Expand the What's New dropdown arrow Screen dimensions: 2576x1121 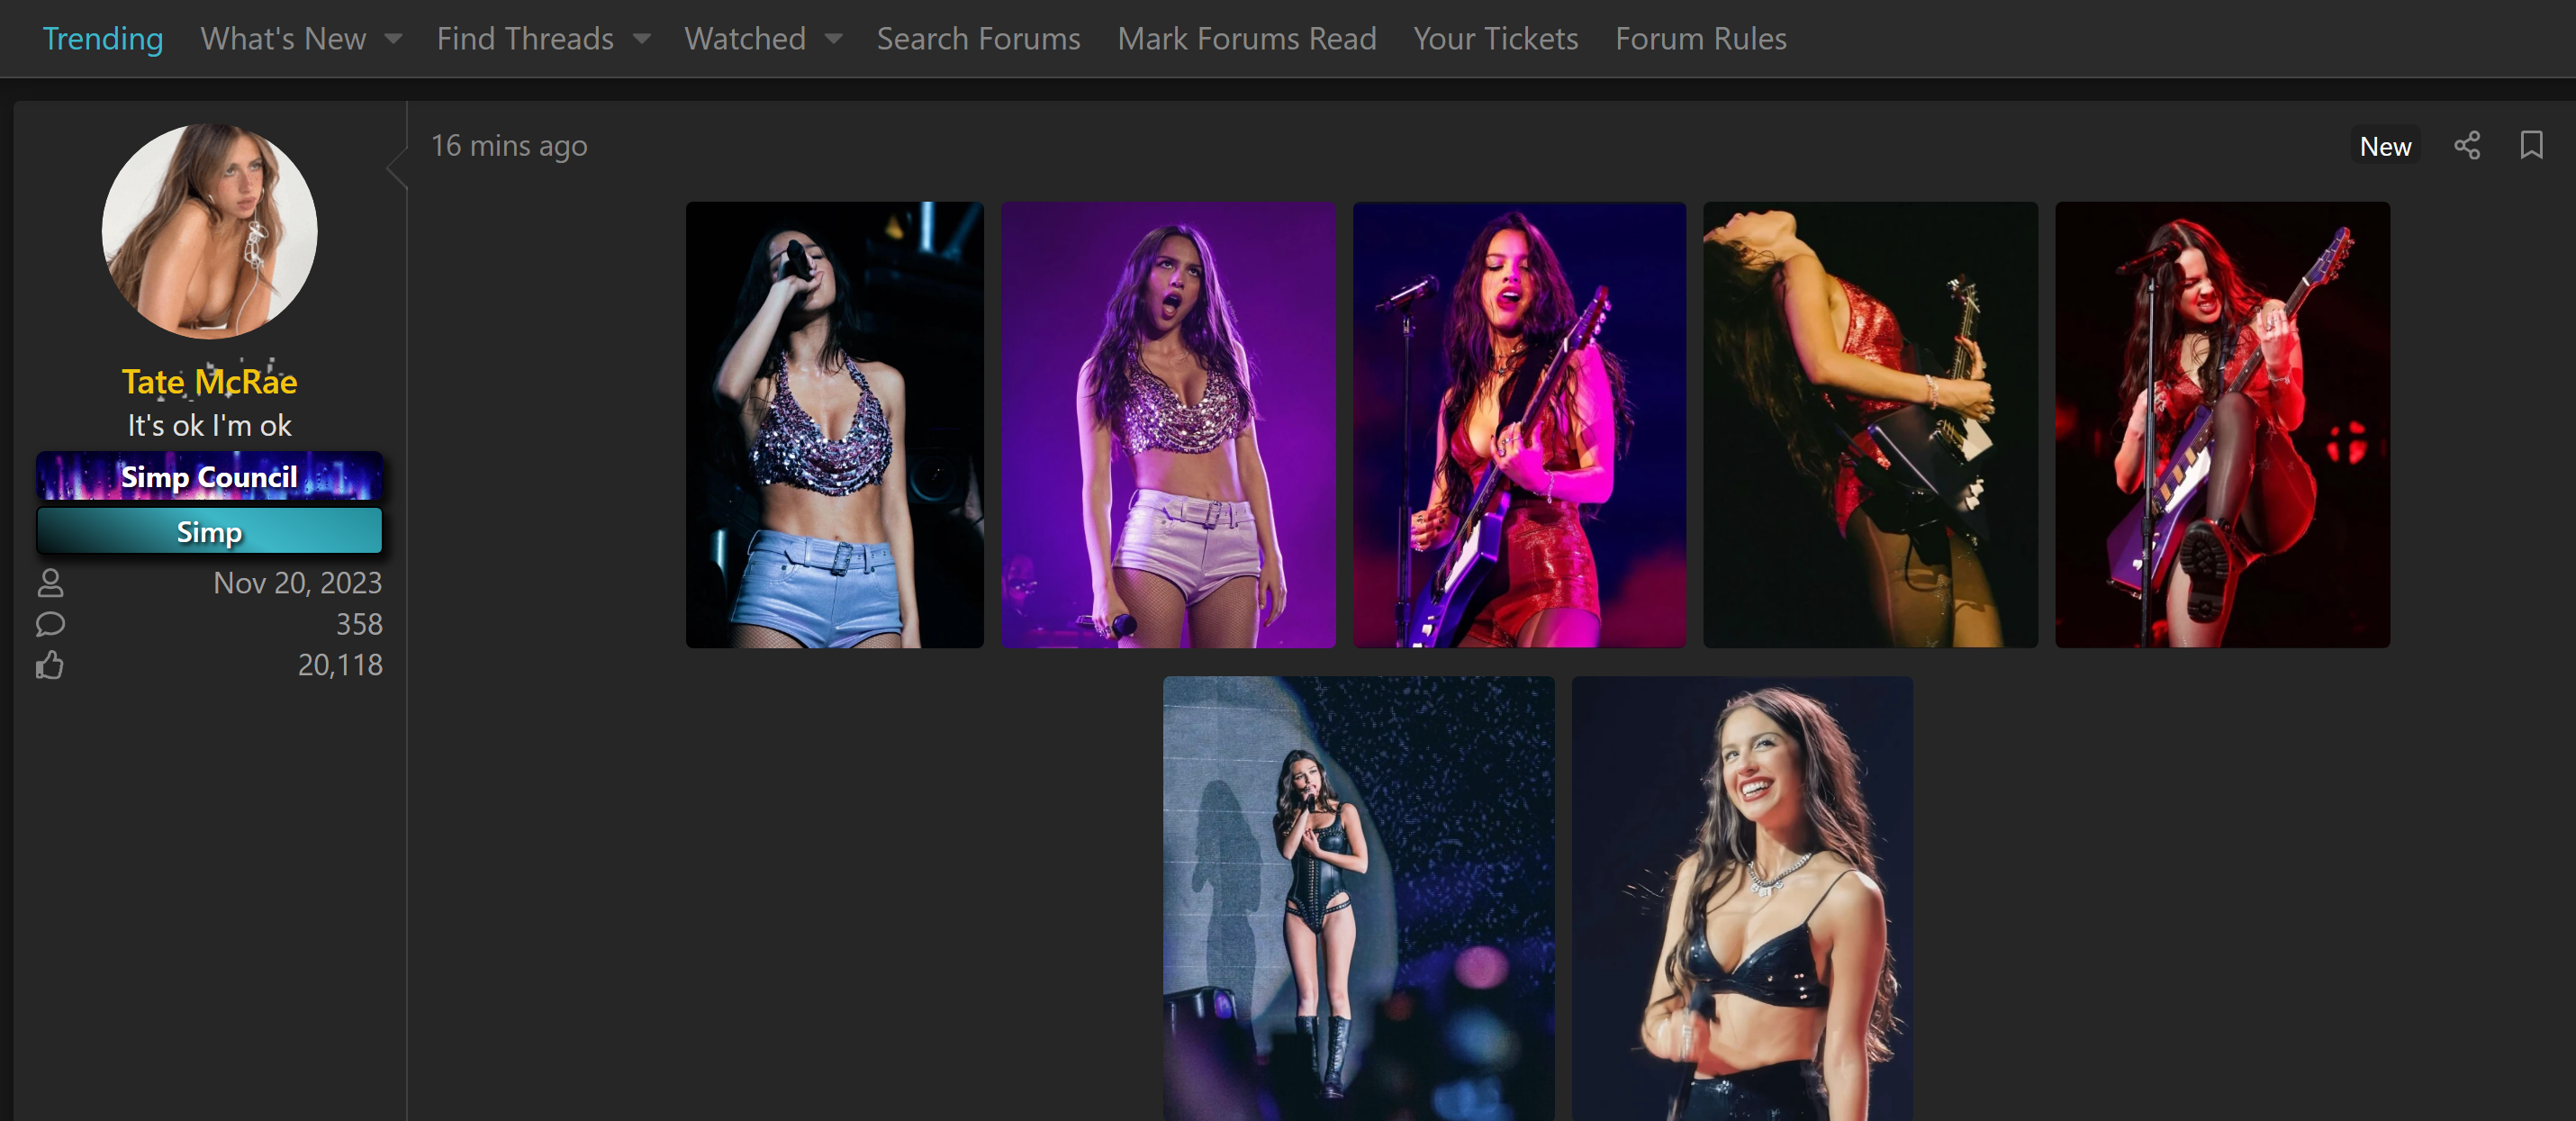(393, 39)
